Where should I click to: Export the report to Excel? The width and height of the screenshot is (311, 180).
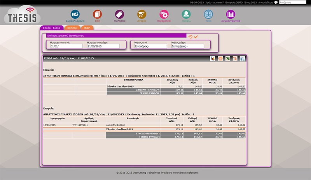click(227, 59)
